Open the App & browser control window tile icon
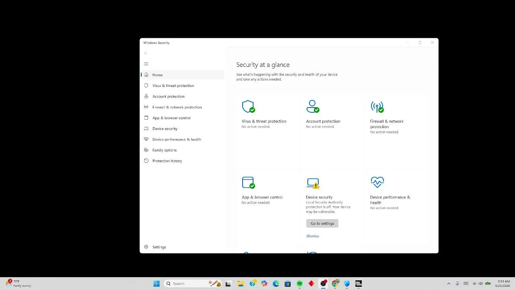 coord(248,182)
